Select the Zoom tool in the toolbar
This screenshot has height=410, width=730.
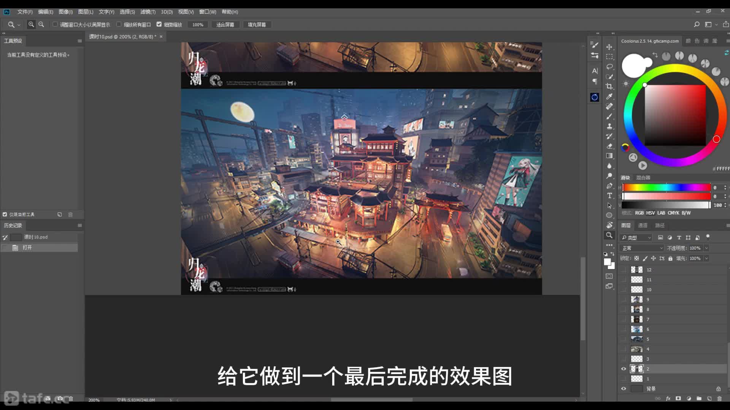[609, 235]
